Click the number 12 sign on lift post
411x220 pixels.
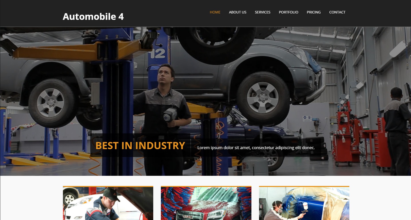click(x=157, y=54)
